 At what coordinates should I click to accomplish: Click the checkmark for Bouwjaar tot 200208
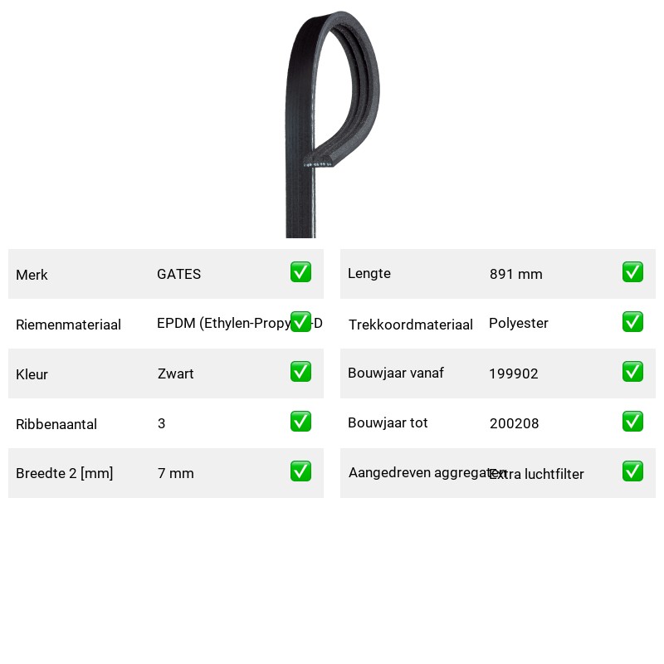click(x=632, y=422)
